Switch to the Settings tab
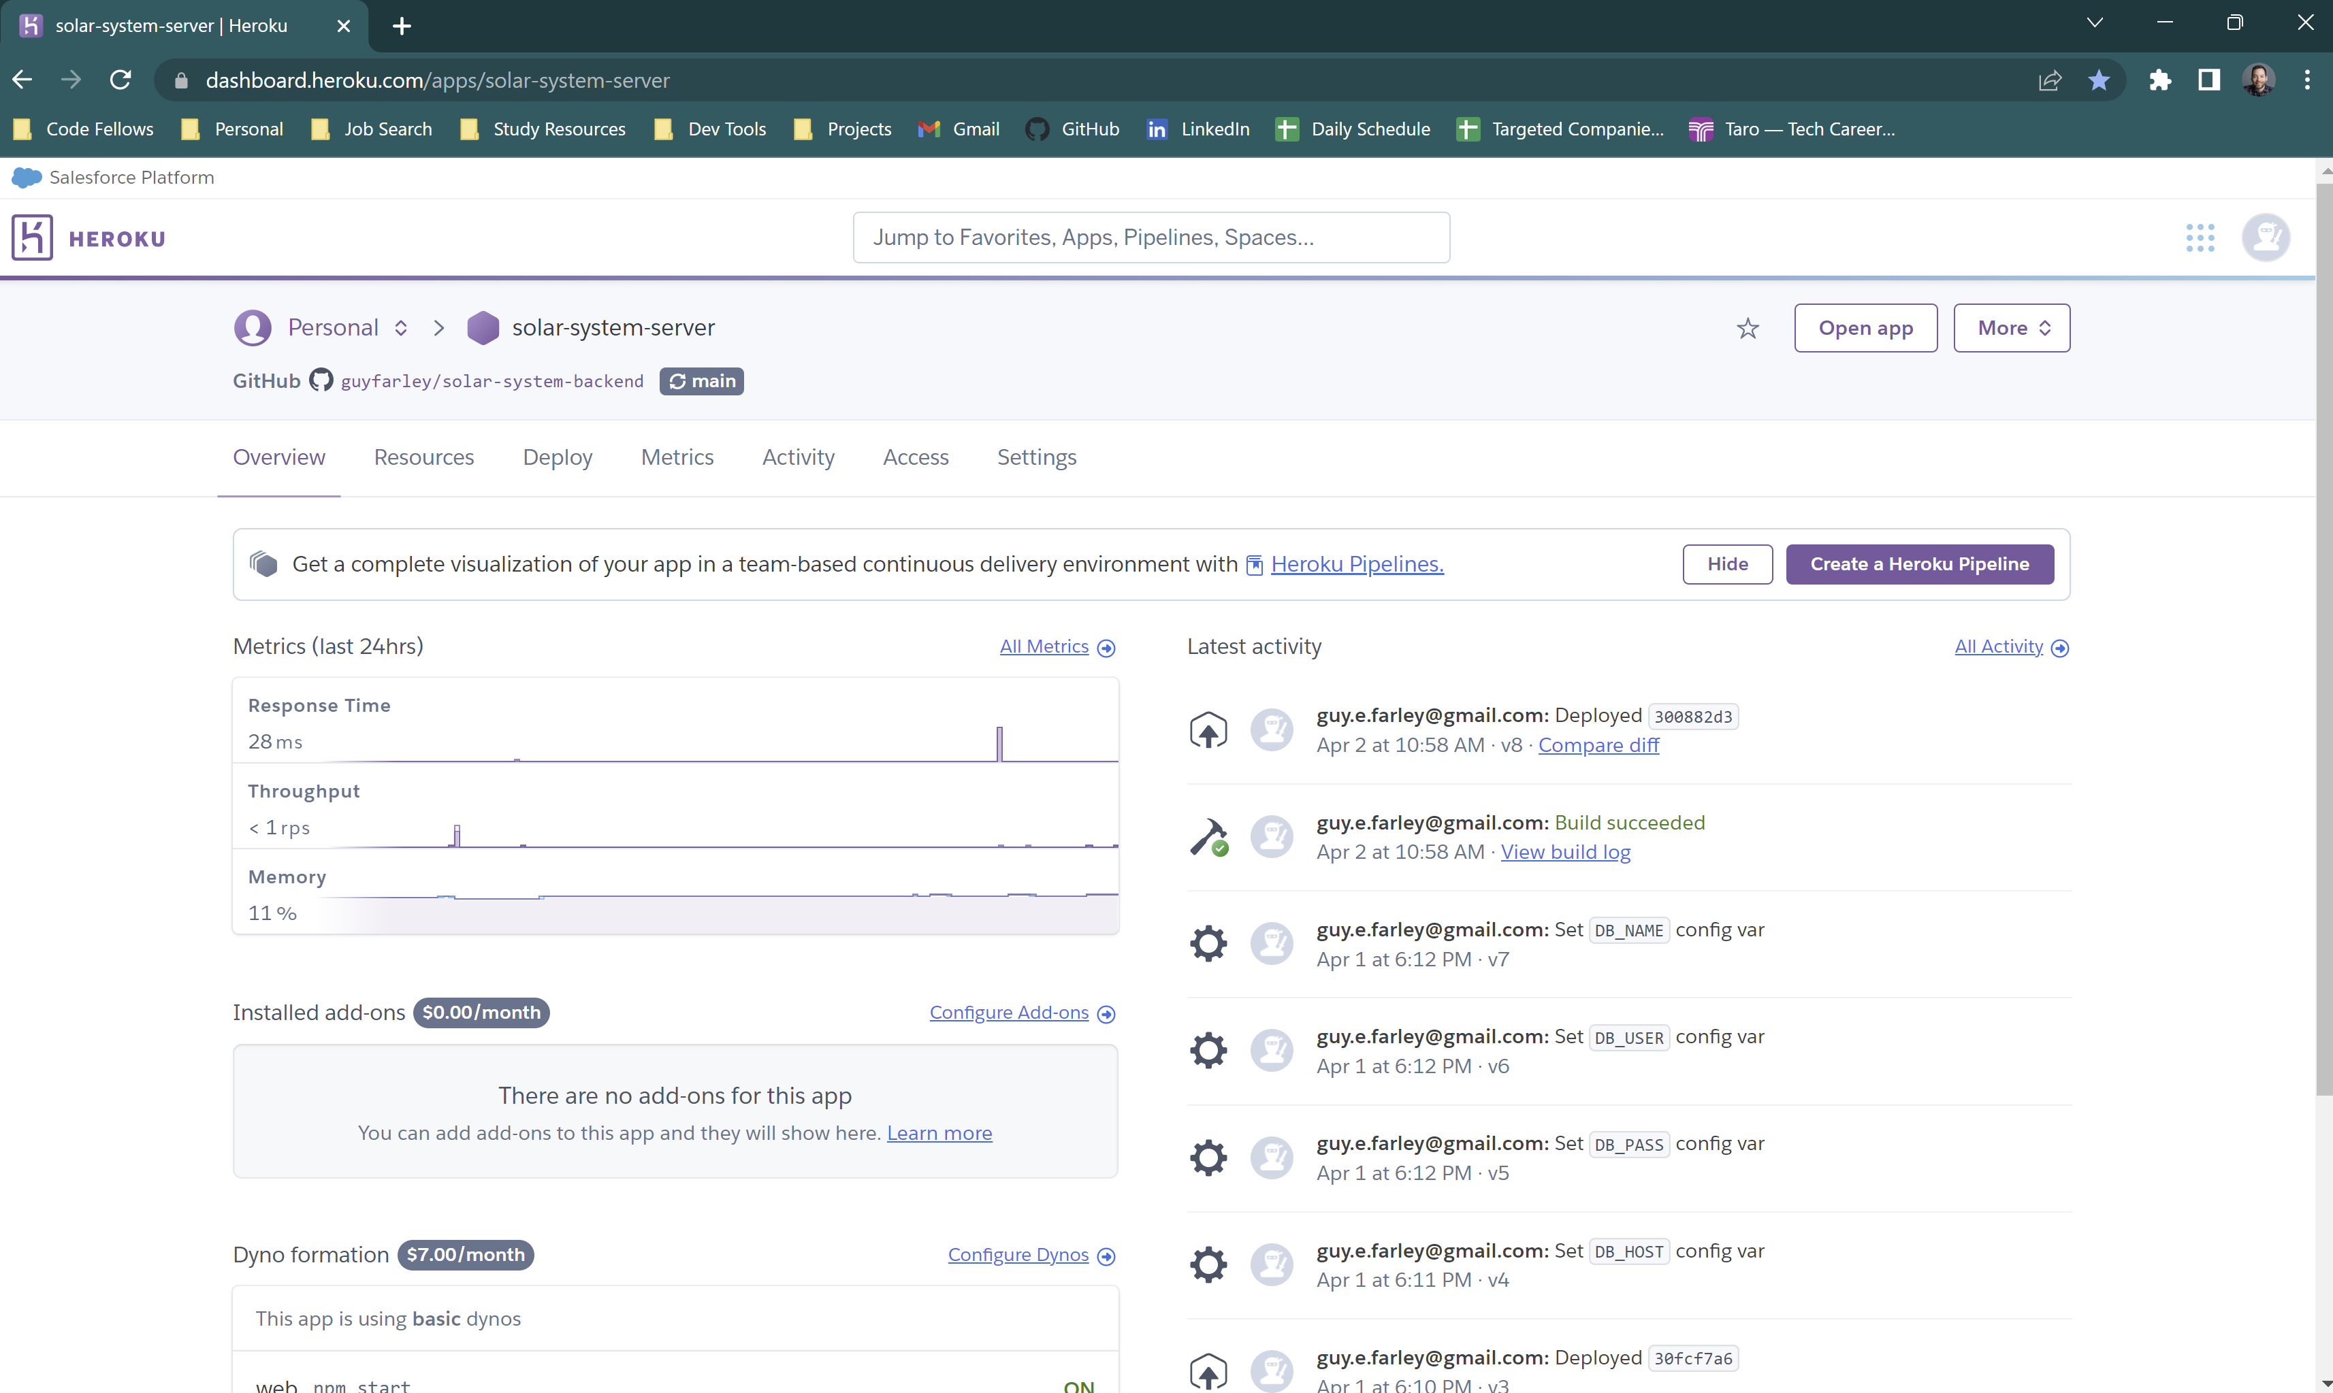This screenshot has width=2333, height=1393. [1036, 457]
